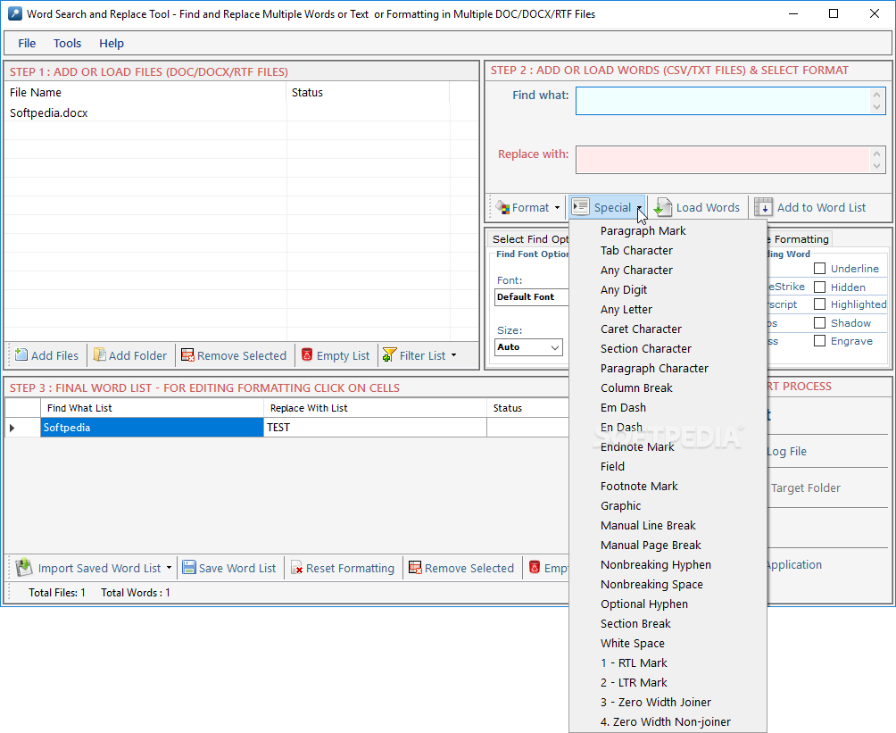This screenshot has height=733, width=896.
Task: Enable the Highlighted checkbox
Action: click(x=819, y=304)
